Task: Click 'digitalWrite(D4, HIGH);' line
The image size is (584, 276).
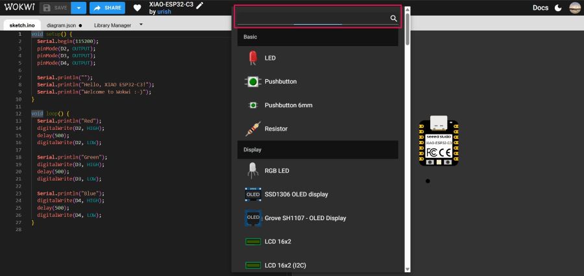Action: tap(71, 201)
